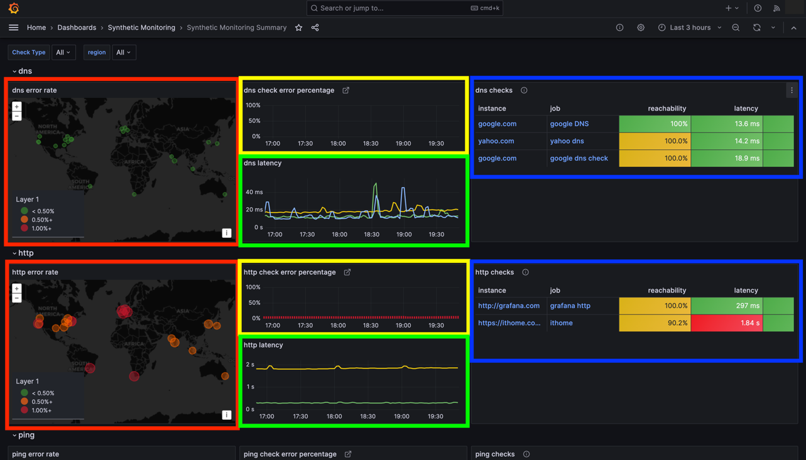Open dashboard settings gear icon
The width and height of the screenshot is (806, 460).
pyautogui.click(x=641, y=28)
